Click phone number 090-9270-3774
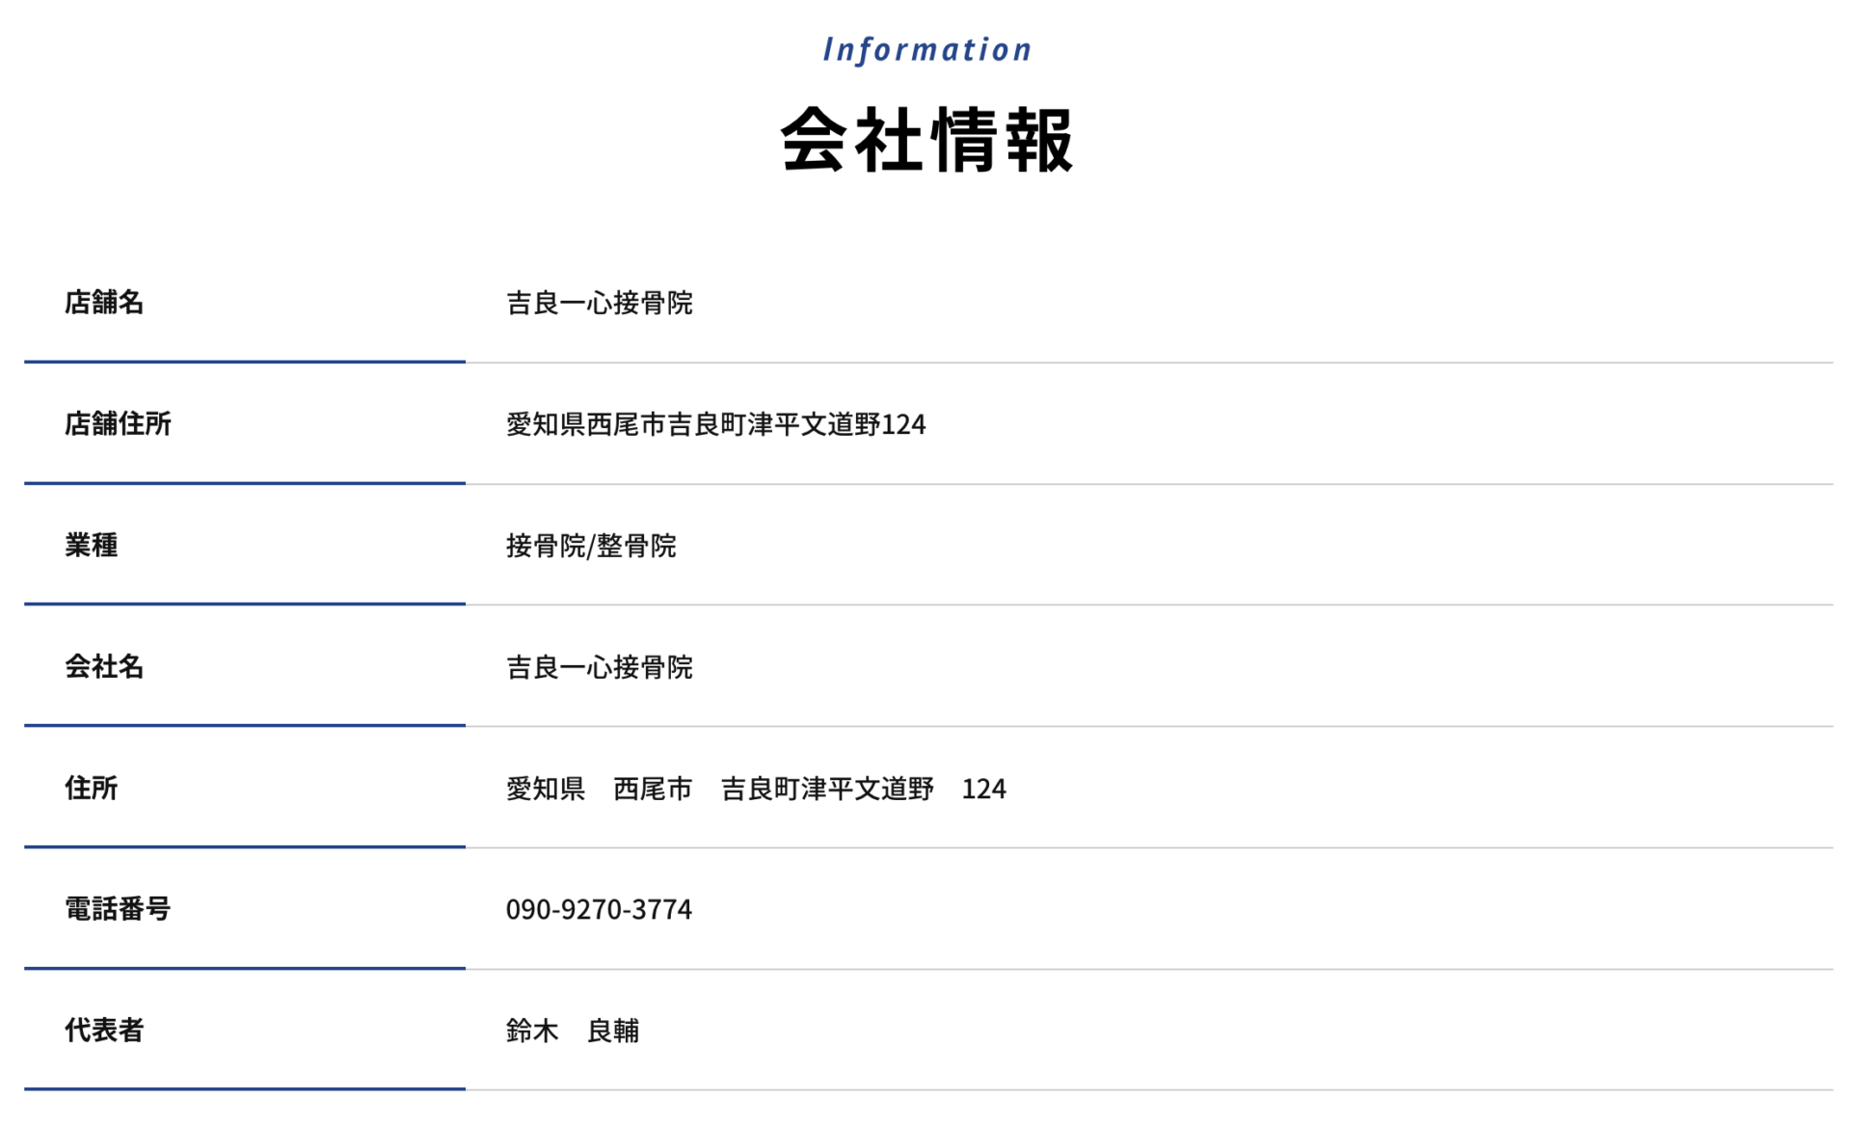Screen dimensions: 1851x1126 (599, 910)
